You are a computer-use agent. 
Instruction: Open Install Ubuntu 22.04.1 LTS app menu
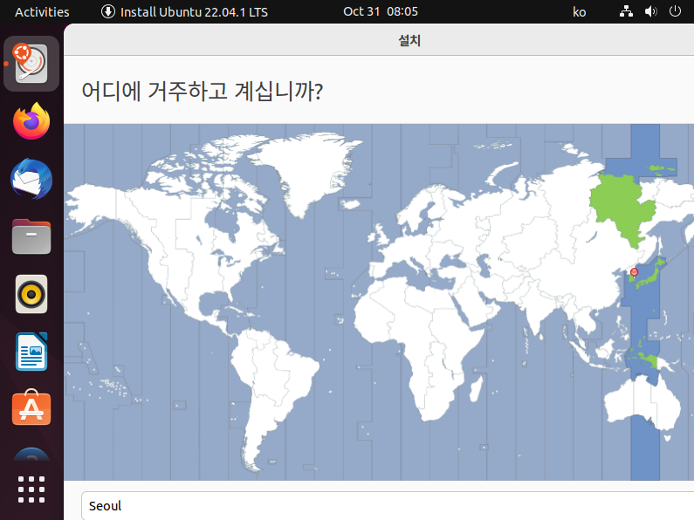[x=184, y=12]
